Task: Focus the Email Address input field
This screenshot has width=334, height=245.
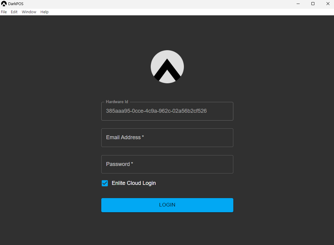Action: [x=167, y=137]
